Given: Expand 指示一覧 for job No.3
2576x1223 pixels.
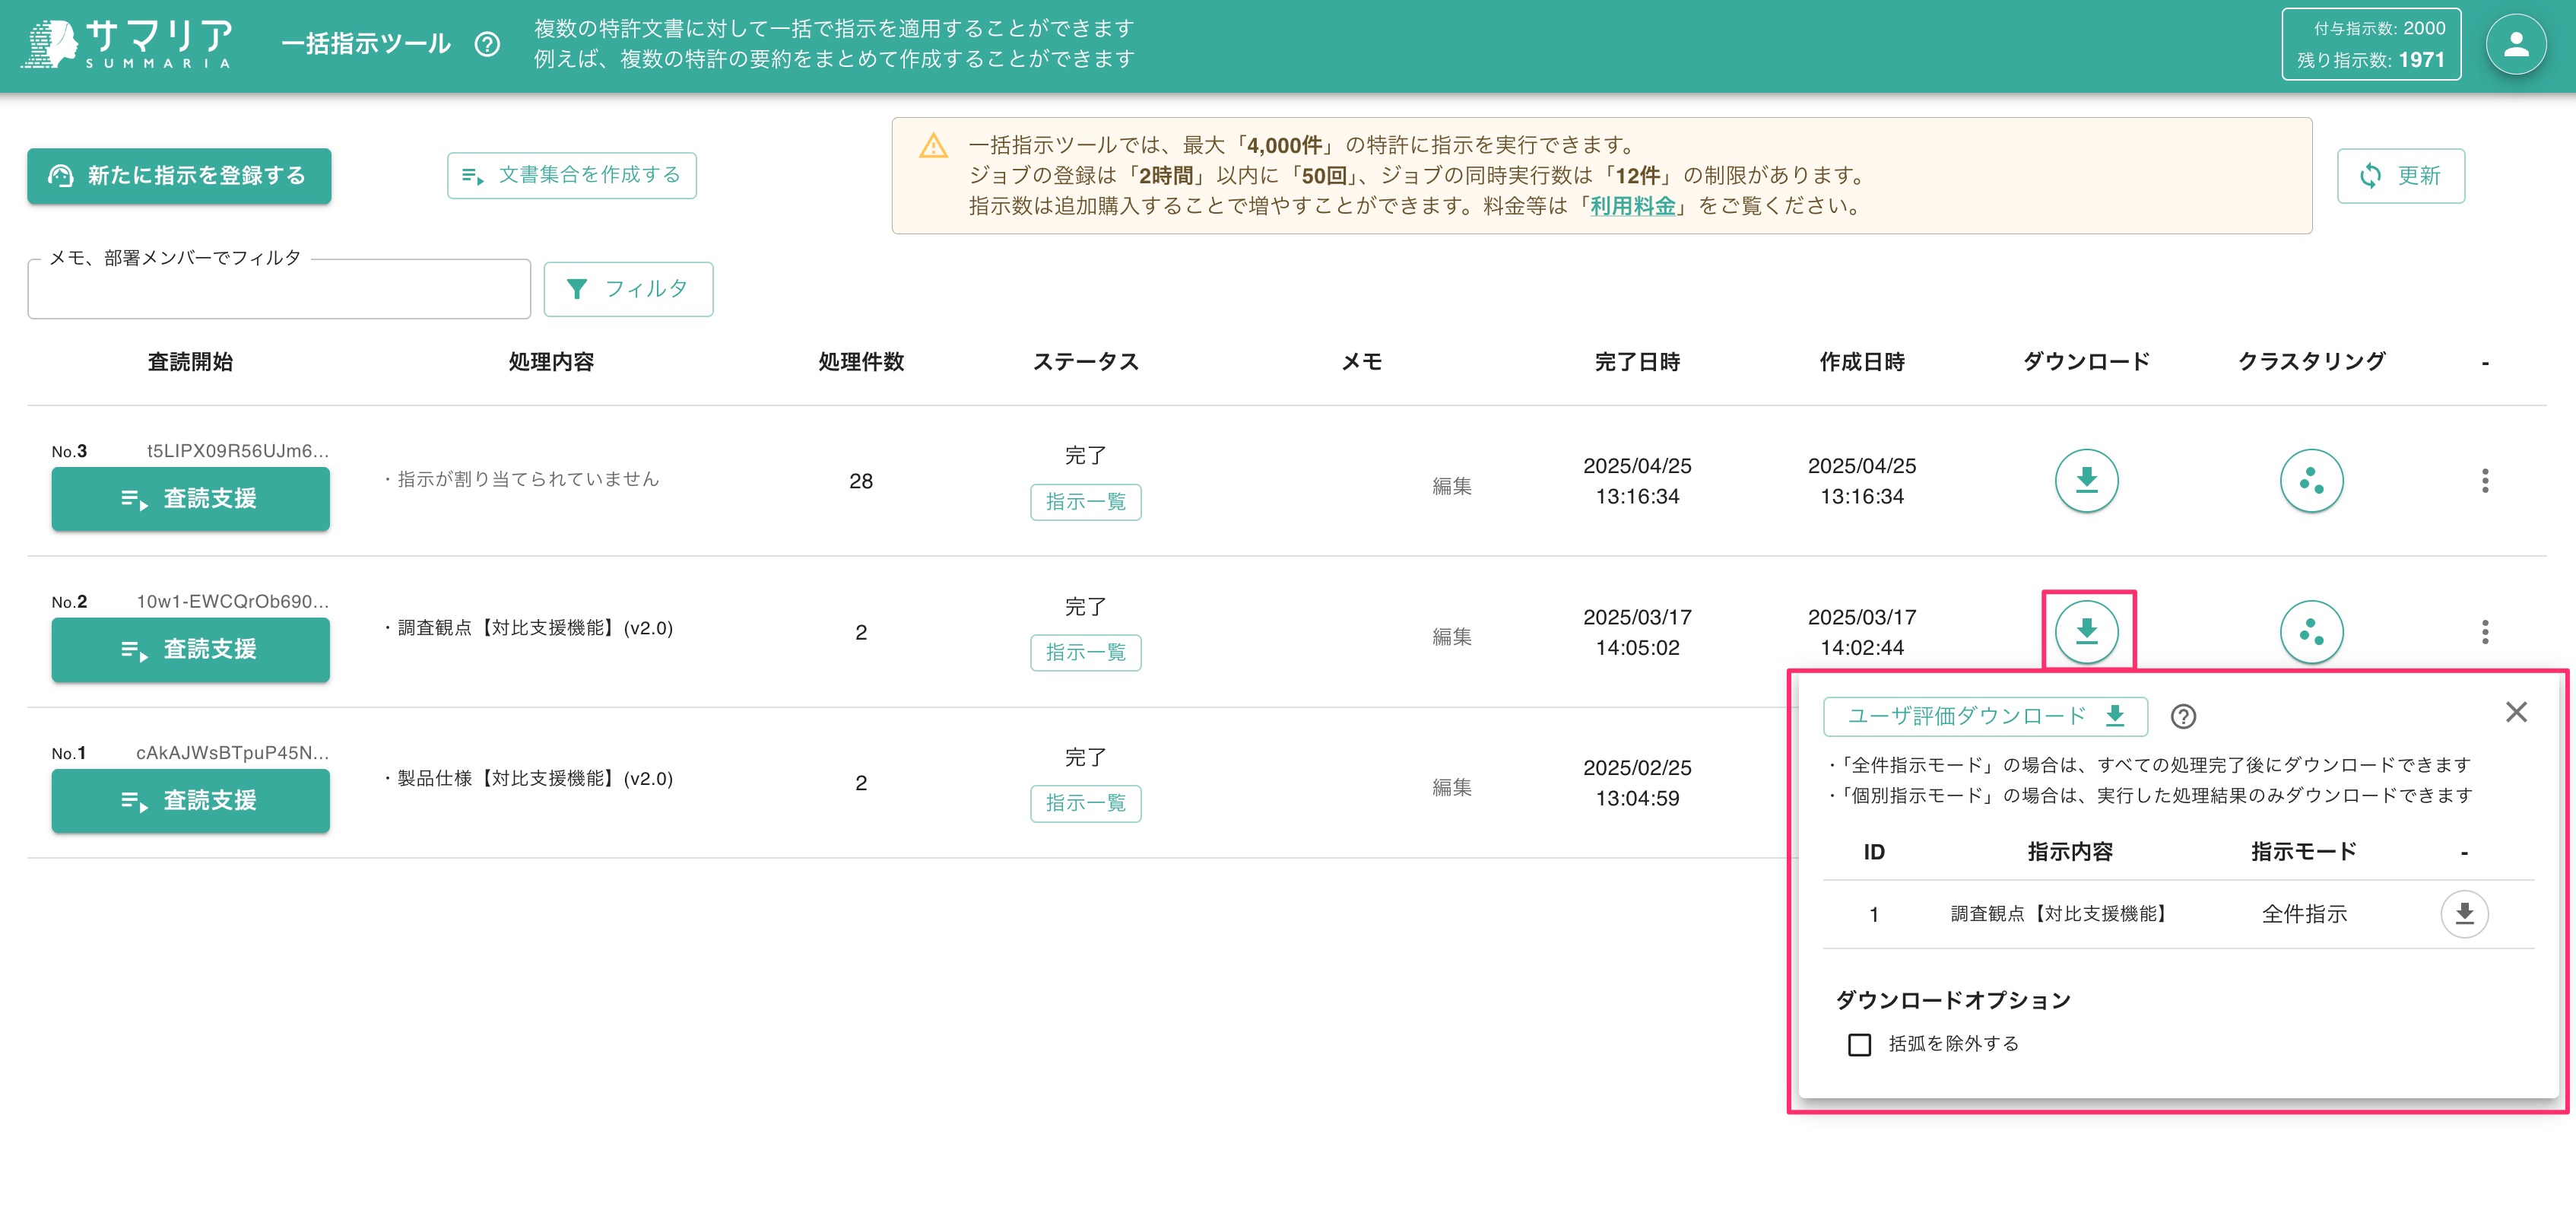Looking at the screenshot, I should [1085, 501].
